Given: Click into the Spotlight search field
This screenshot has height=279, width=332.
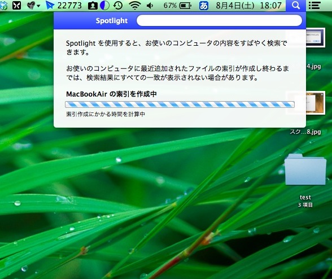Looking at the screenshot, I should pyautogui.click(x=219, y=20).
